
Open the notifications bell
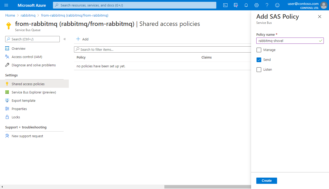(246, 5)
